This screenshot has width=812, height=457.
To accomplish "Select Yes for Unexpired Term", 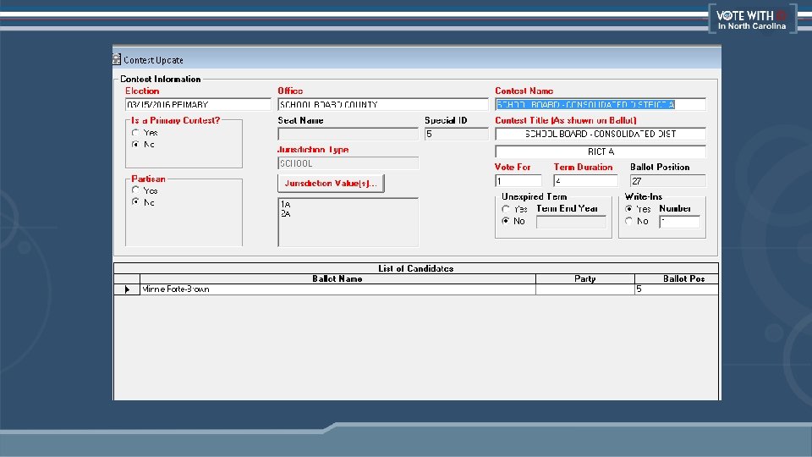I will (x=506, y=209).
